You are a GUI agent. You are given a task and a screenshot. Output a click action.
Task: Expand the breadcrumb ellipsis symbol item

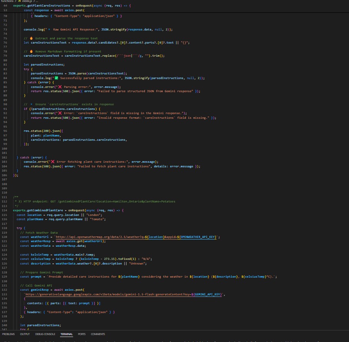37,1
